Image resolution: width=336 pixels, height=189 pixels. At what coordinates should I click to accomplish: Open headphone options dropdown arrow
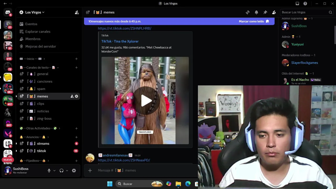(x=67, y=171)
